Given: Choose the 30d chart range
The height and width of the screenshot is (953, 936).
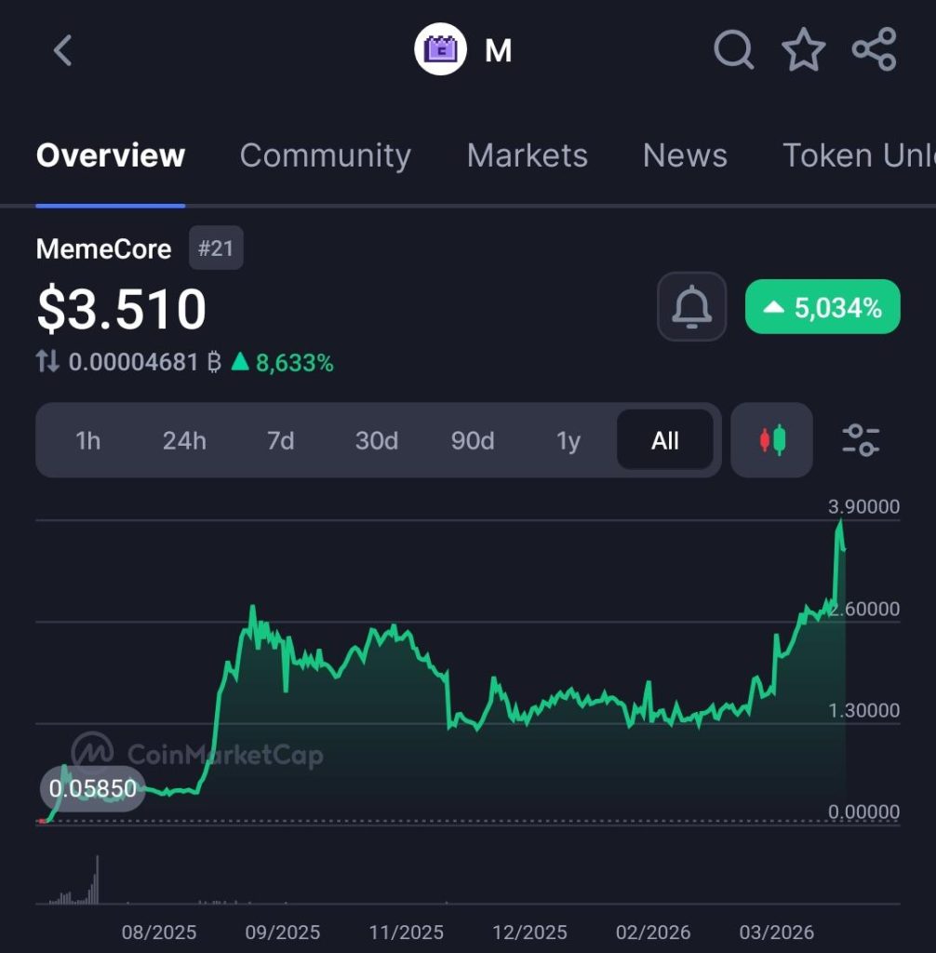Looking at the screenshot, I should click(x=377, y=440).
